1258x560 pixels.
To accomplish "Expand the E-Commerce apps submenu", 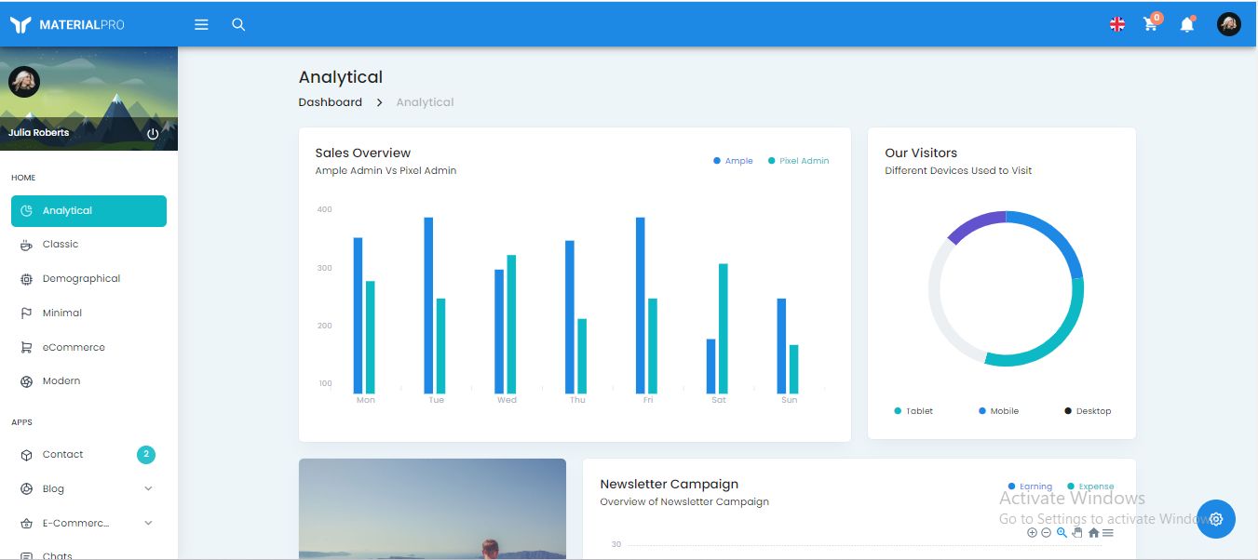I will click(x=148, y=523).
